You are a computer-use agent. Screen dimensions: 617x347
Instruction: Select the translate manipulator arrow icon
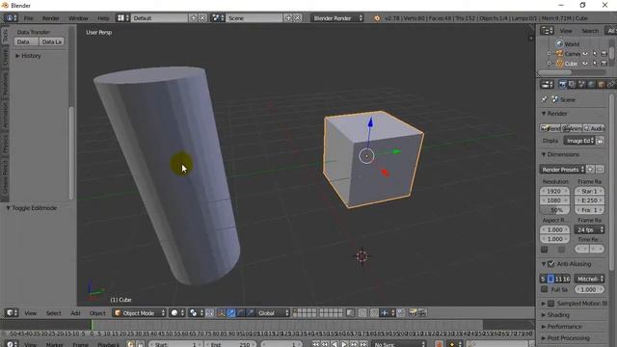[231, 312]
